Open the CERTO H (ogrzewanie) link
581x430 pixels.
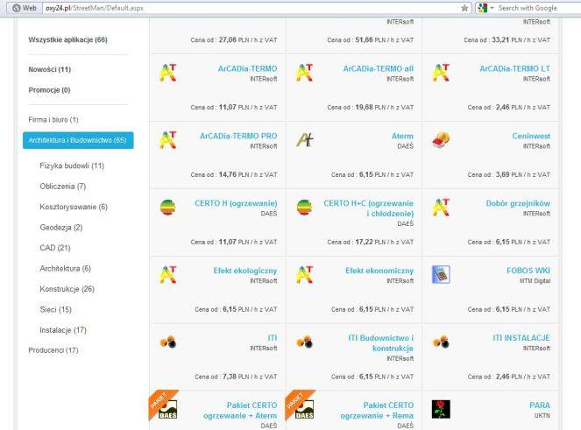236,203
